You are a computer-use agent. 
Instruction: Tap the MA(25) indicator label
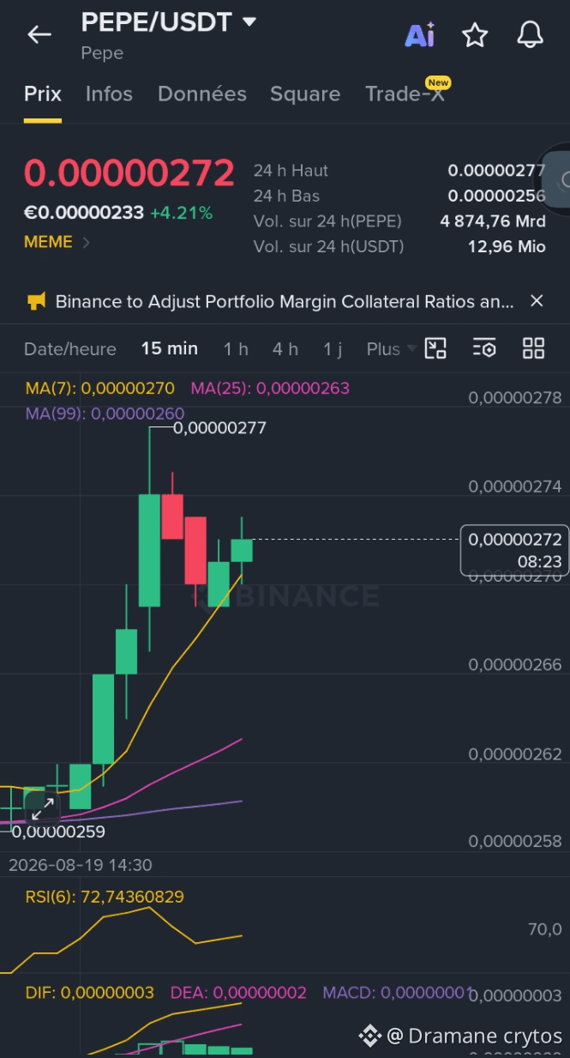(270, 388)
